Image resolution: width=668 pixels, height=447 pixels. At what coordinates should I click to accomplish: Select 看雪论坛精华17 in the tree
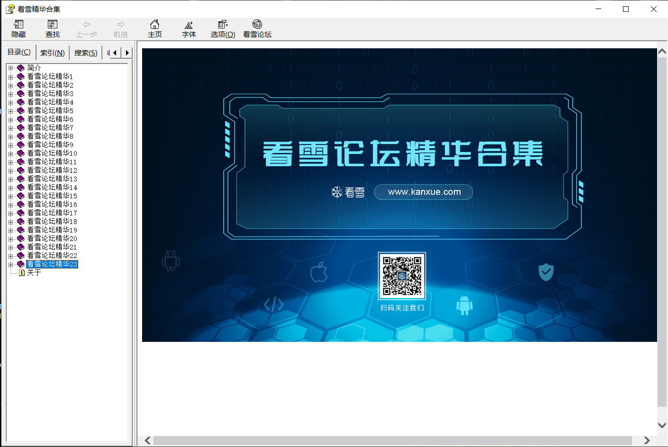click(x=52, y=213)
